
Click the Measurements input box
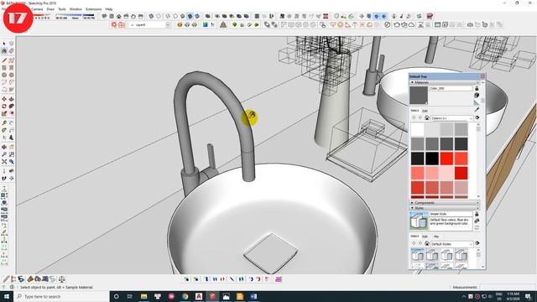pyautogui.click(x=508, y=287)
